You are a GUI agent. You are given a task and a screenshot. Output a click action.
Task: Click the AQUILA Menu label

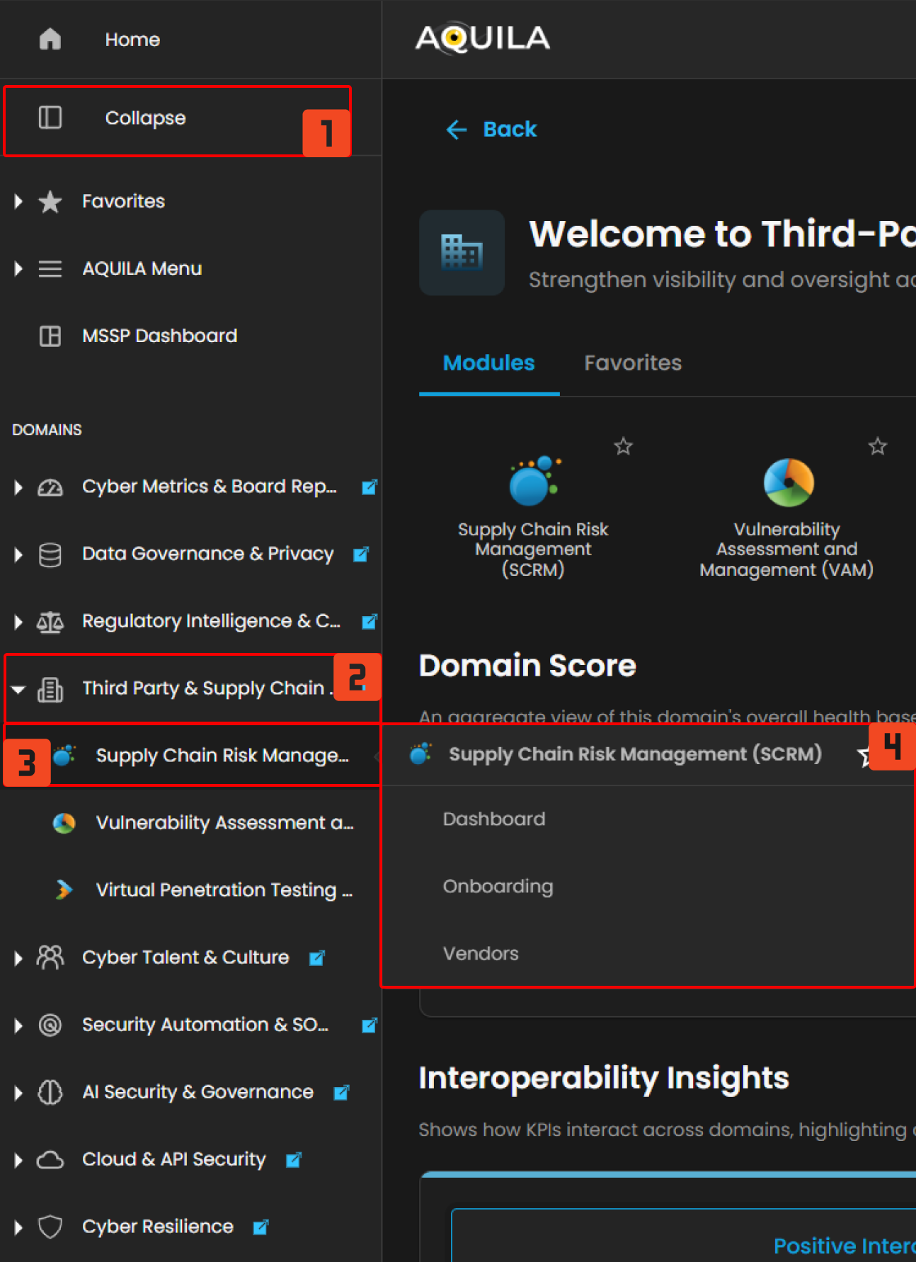(142, 268)
